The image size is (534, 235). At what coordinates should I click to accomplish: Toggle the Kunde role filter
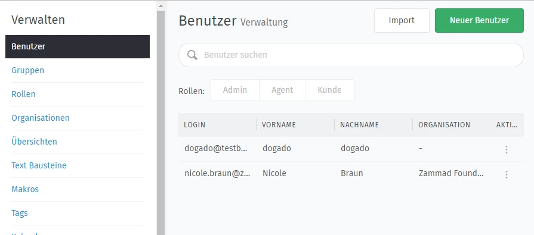coord(330,90)
